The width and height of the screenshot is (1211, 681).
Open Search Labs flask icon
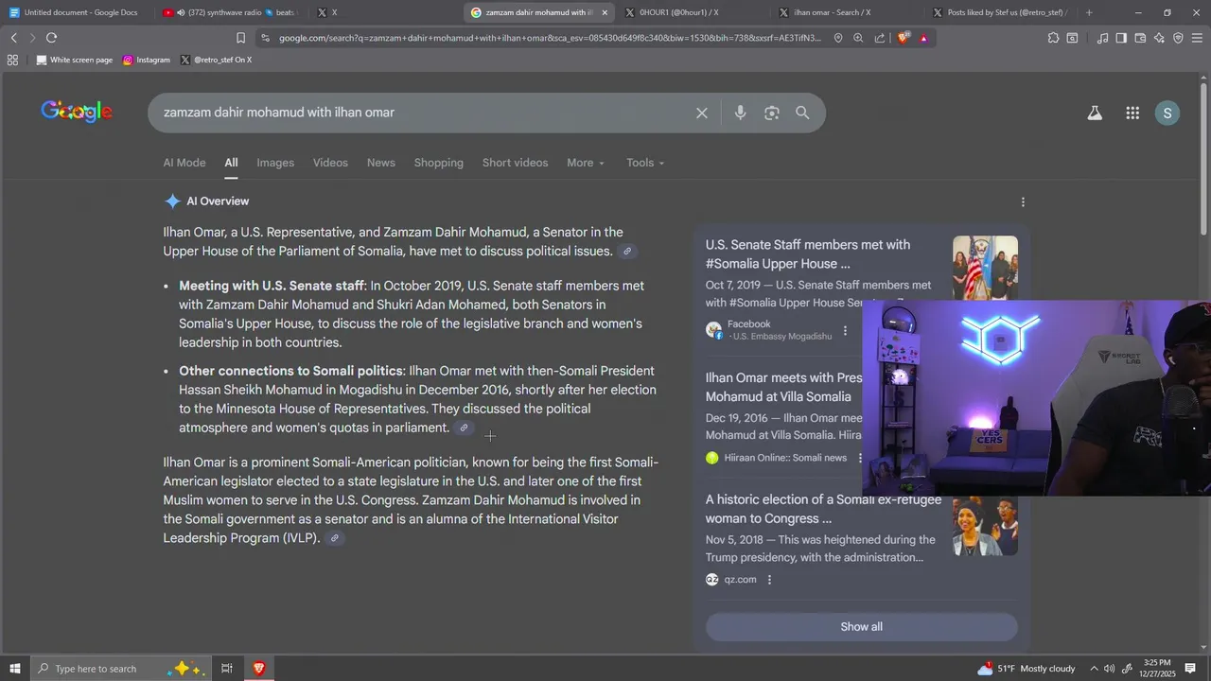pyautogui.click(x=1095, y=113)
